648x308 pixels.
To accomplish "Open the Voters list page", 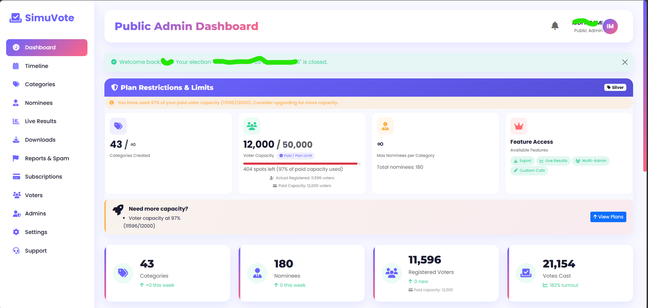I will point(47,195).
